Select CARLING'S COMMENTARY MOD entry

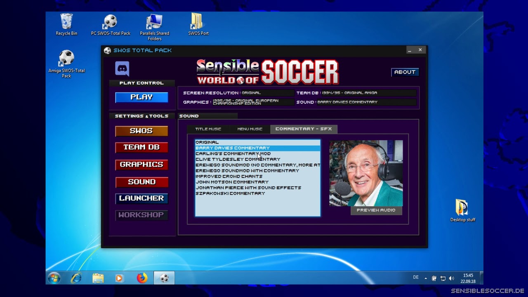tap(257, 153)
